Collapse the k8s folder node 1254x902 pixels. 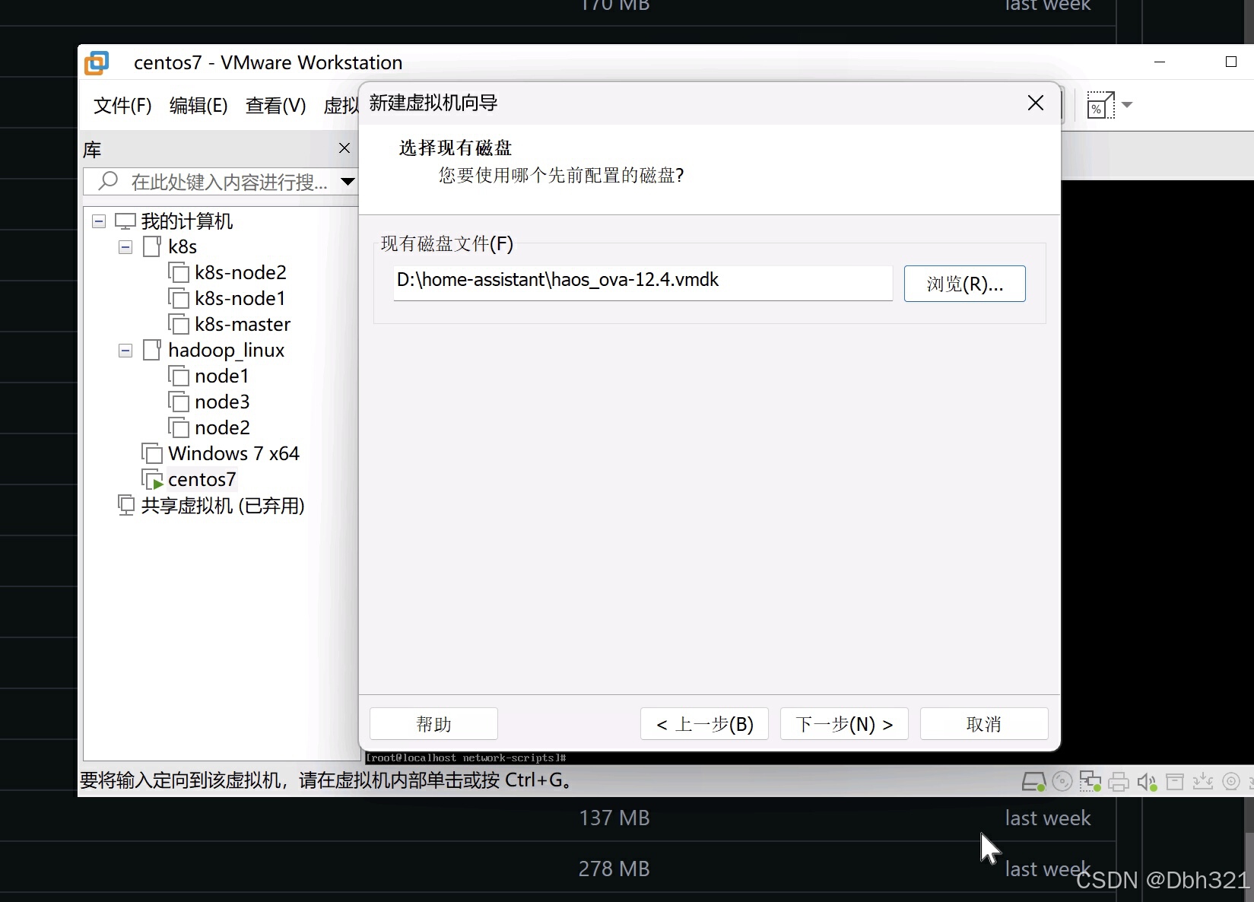coord(125,247)
